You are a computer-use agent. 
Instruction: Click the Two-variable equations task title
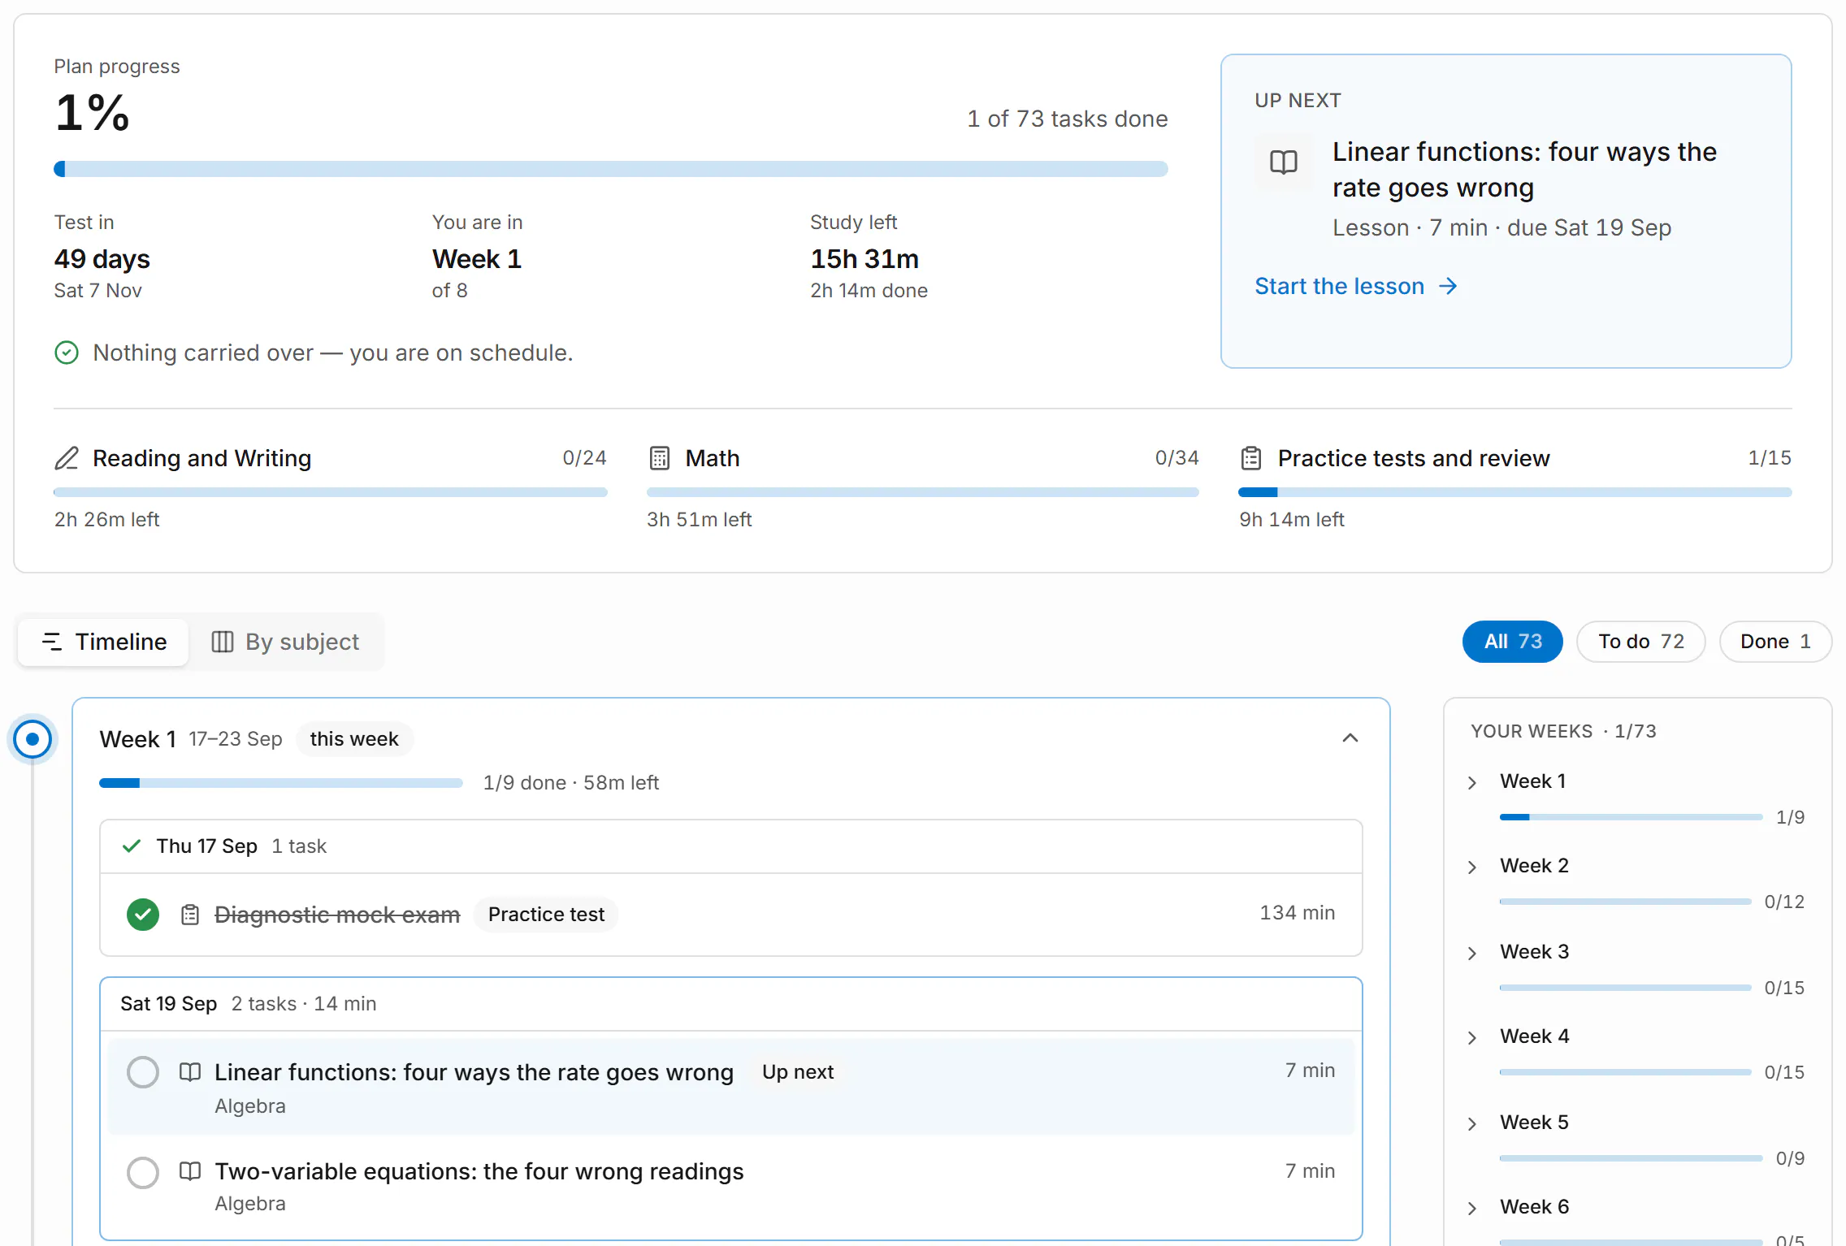click(479, 1171)
